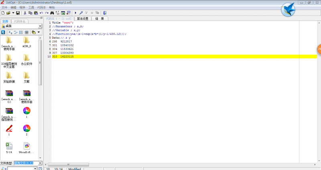Image resolution: width=321 pixels, height=170 pixels.
Task: Switch to large icons view
Action: [10, 32]
